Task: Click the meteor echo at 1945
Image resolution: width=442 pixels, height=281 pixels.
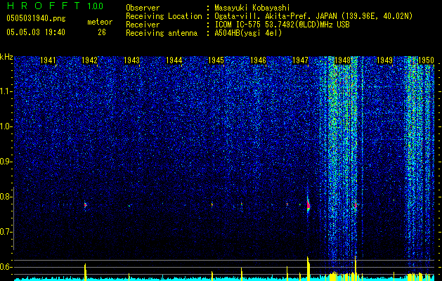Action: (212, 204)
